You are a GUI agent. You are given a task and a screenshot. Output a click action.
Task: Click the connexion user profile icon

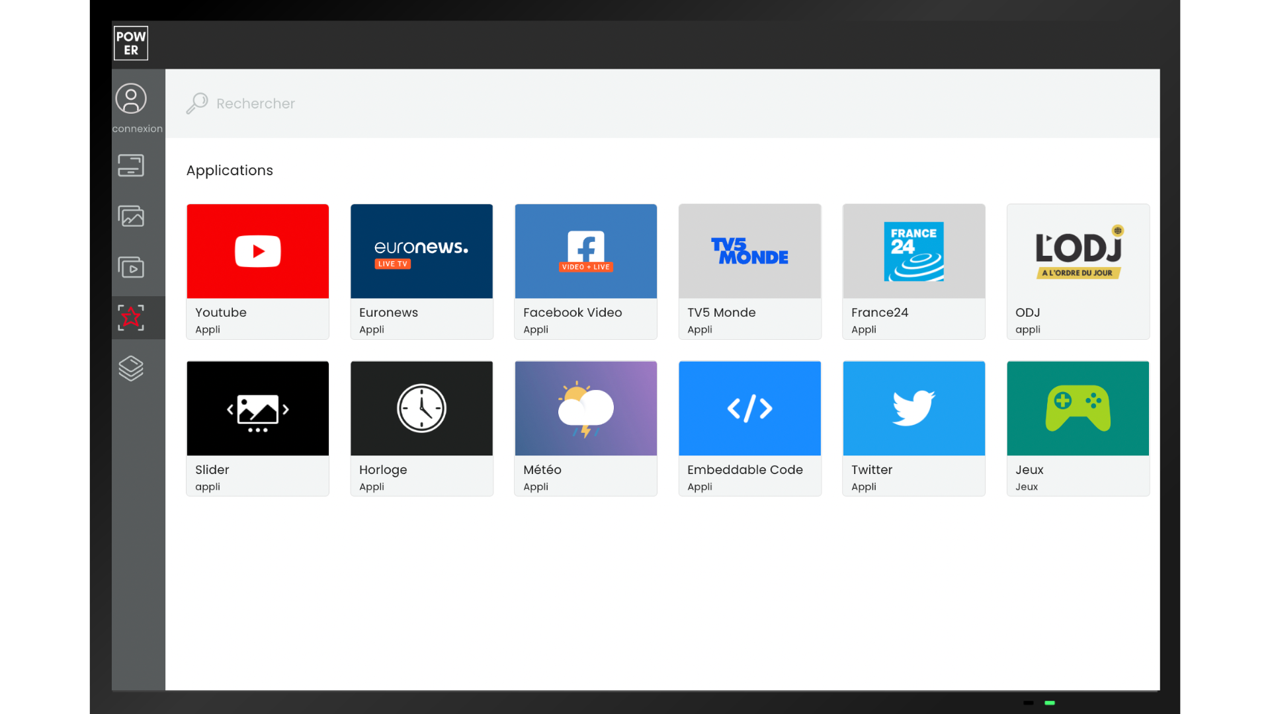[131, 99]
